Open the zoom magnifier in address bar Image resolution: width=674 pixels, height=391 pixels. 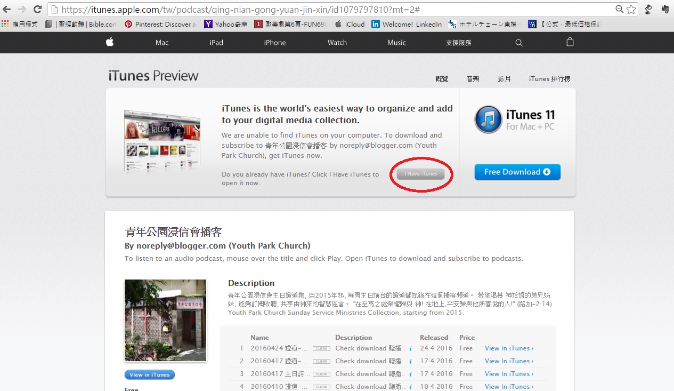[620, 9]
